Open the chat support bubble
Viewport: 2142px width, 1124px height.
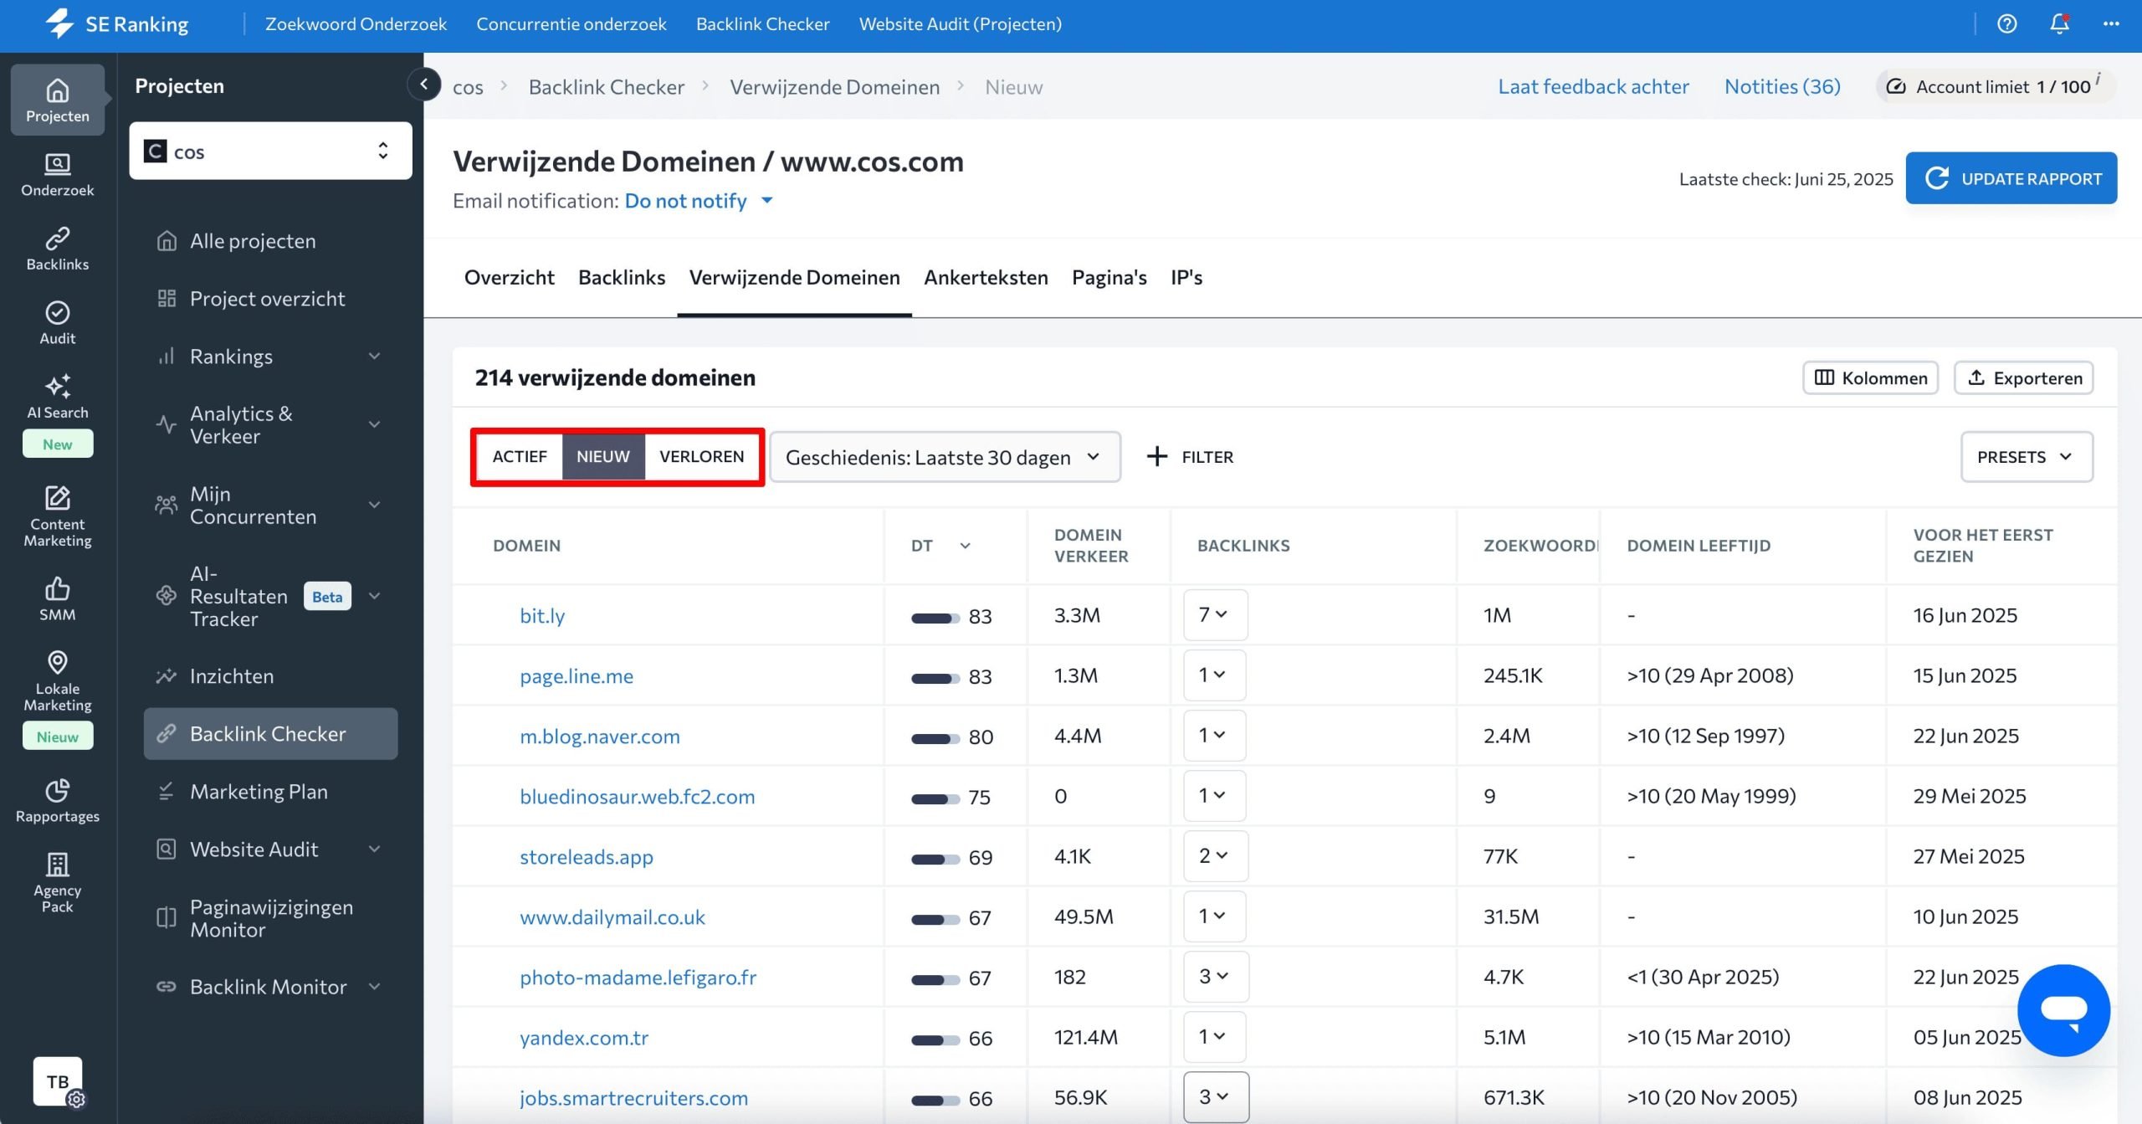[x=2063, y=1009]
